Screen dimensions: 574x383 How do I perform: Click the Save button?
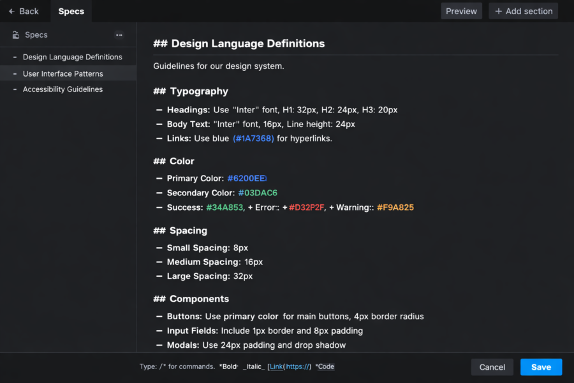[541, 367]
